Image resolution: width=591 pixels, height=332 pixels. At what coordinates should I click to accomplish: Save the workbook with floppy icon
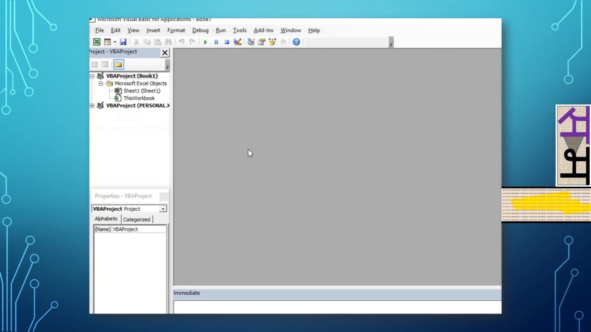[123, 42]
